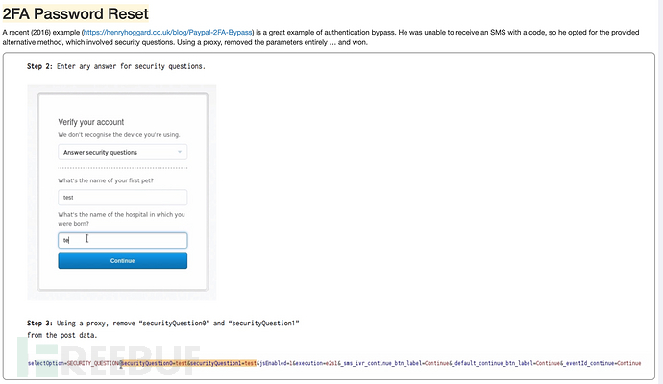Screen dimensions: 663x384
Task: Click eventId_continue=Continue at post data end
Action: [x=603, y=364]
